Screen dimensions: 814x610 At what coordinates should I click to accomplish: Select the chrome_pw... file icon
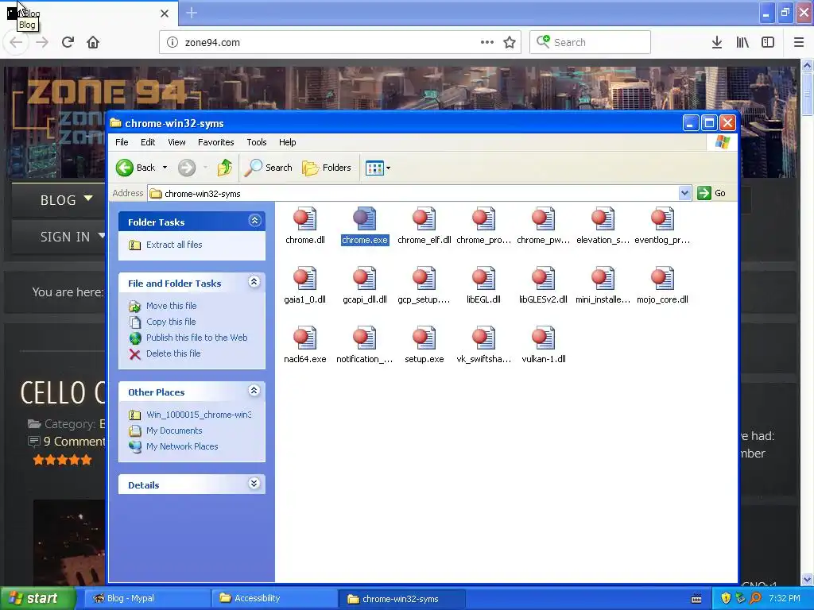tap(544, 218)
